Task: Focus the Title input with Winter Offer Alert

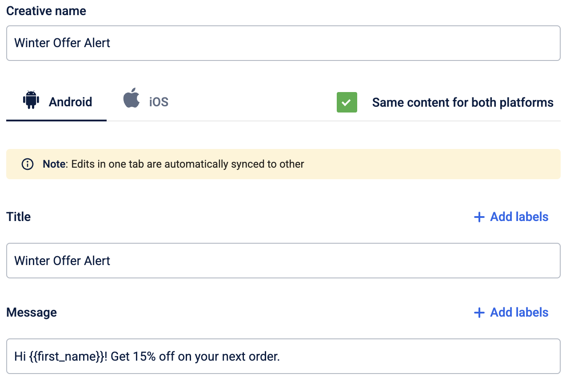Action: pyautogui.click(x=283, y=261)
